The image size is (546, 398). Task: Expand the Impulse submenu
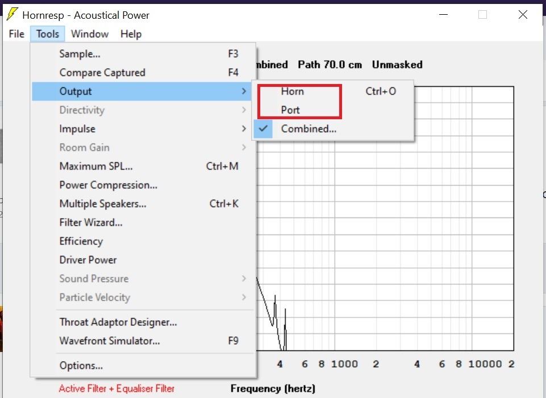pyautogui.click(x=144, y=129)
